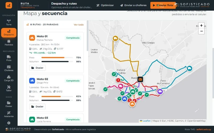Click green check stop near Peñarol
This screenshot has height=133, width=214.
click(114, 74)
